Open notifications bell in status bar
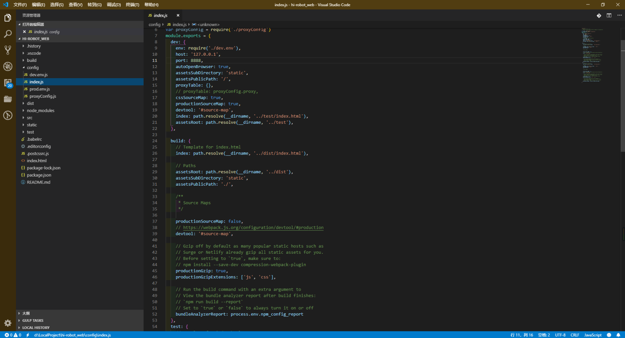 coord(618,335)
